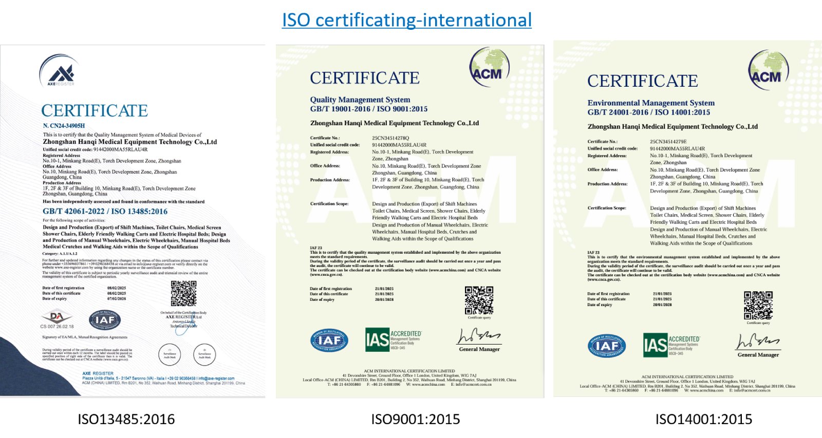Click ACM INTERNATIONAL CERTIFICATION LIMITED footer on Quality certificate
This screenshot has height=438, width=822.
(409, 371)
